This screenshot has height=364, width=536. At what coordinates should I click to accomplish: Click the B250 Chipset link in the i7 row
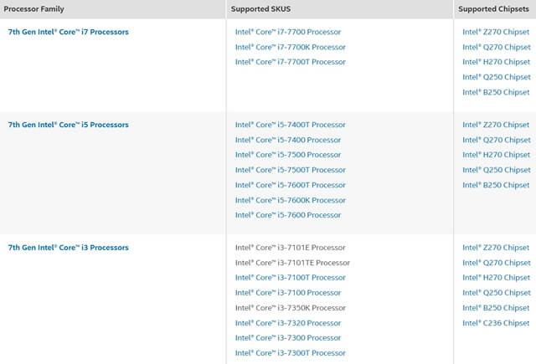(496, 92)
